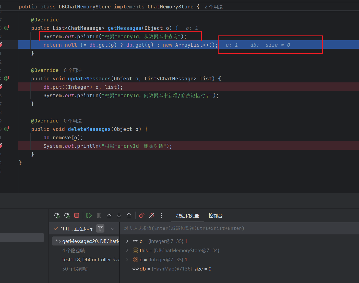Click the "2 个用法" usages hint
Image resolution: width=359 pixels, height=283 pixels.
[x=214, y=7]
